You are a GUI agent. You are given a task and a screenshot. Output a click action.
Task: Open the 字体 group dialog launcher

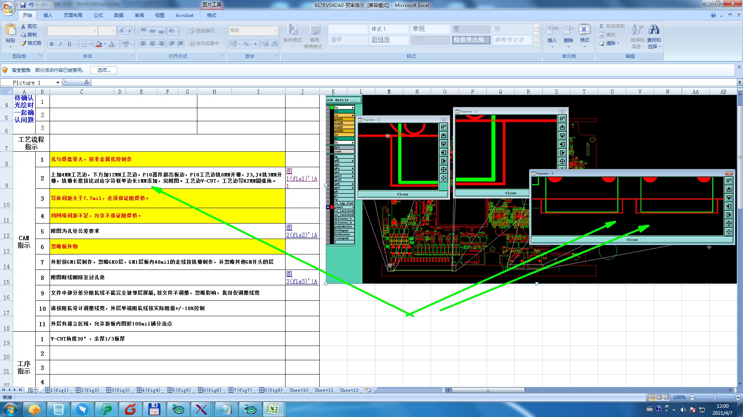(132, 56)
